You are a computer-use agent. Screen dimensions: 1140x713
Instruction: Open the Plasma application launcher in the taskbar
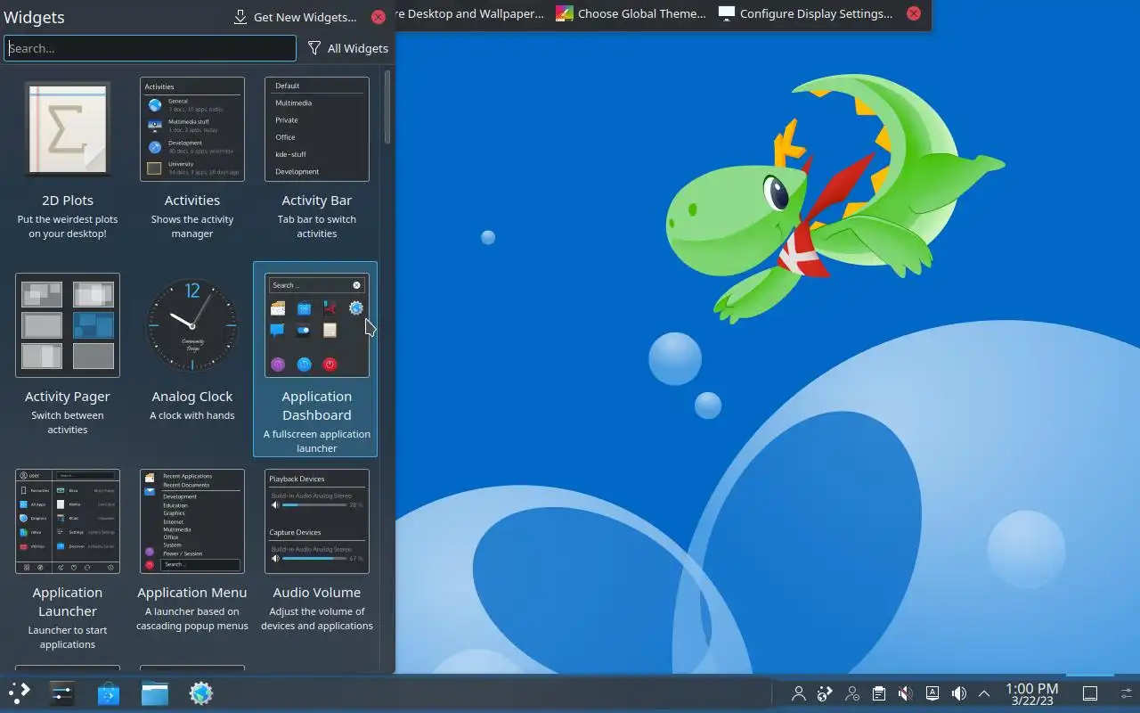point(19,693)
